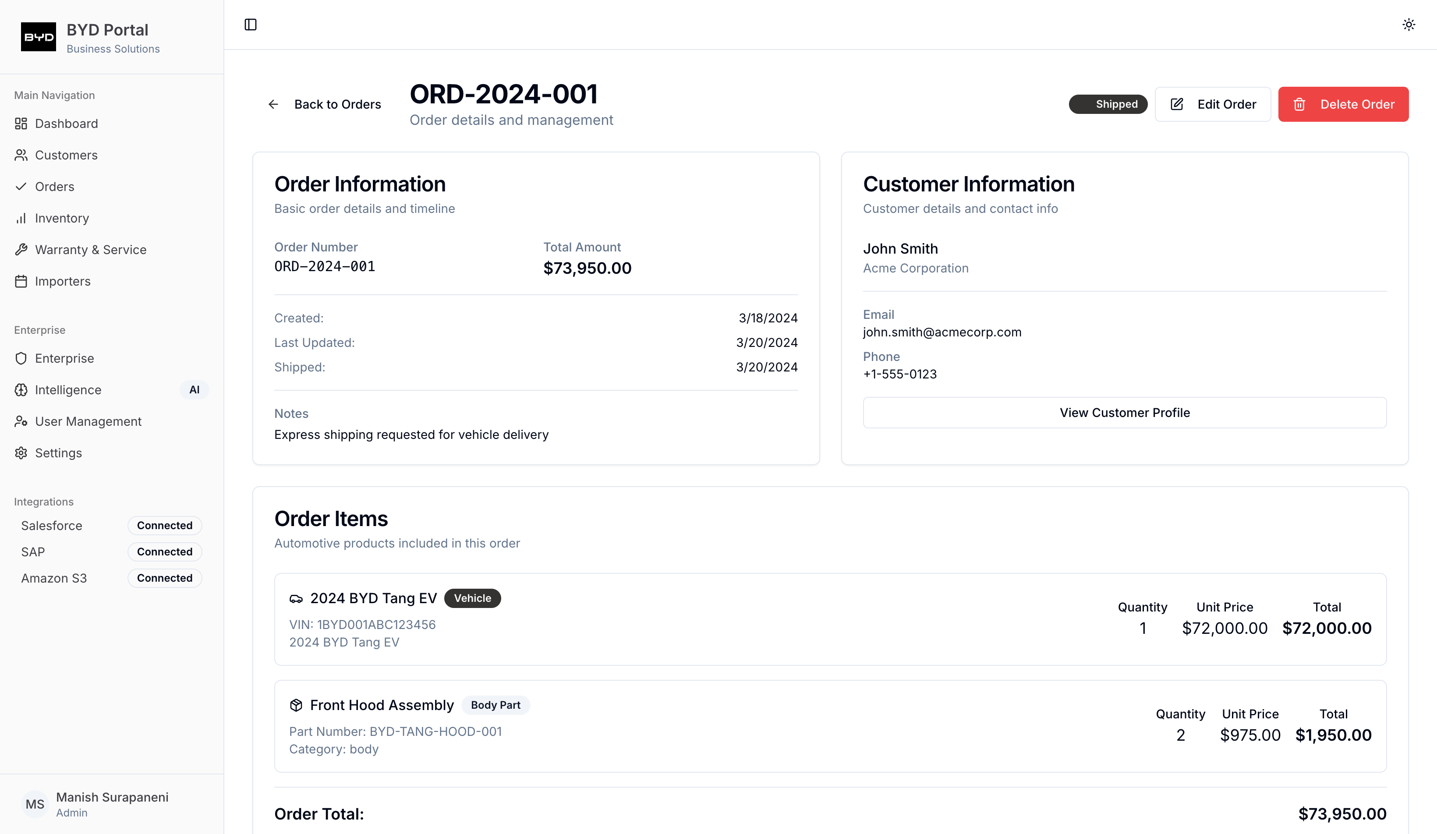Click the BYD logo icon
The width and height of the screenshot is (1437, 834).
point(38,37)
